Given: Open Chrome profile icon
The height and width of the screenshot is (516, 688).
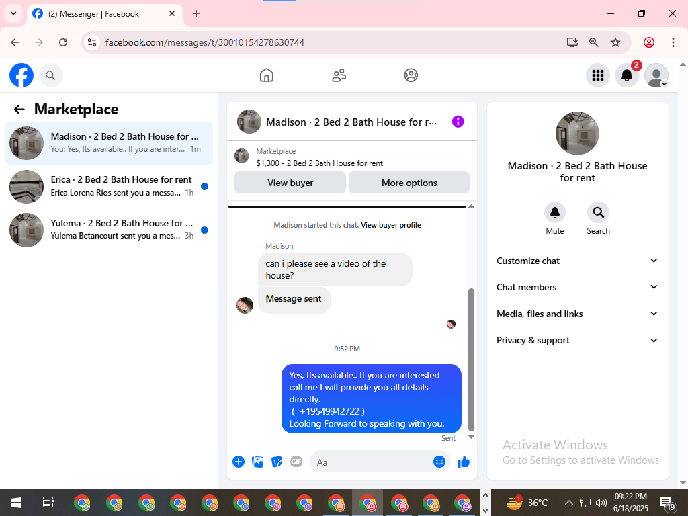Looking at the screenshot, I should pyautogui.click(x=649, y=42).
